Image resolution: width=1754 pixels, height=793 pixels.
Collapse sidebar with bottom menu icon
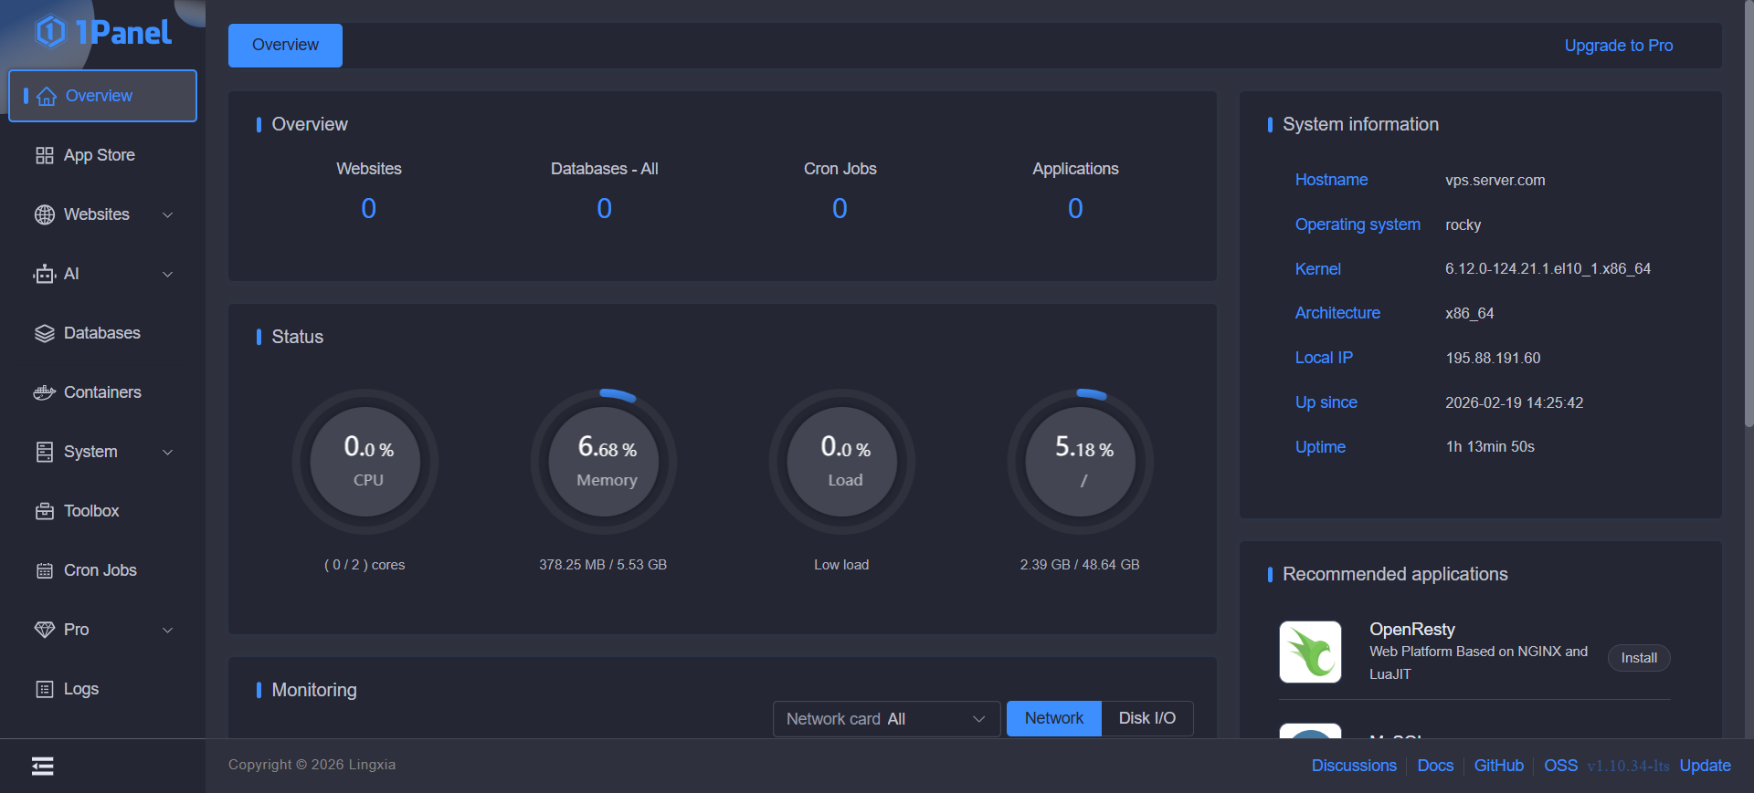[42, 766]
